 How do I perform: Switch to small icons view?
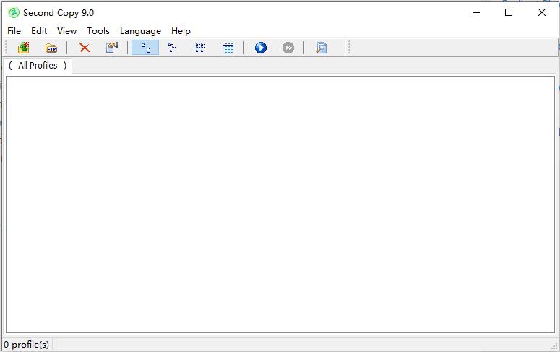[173, 48]
